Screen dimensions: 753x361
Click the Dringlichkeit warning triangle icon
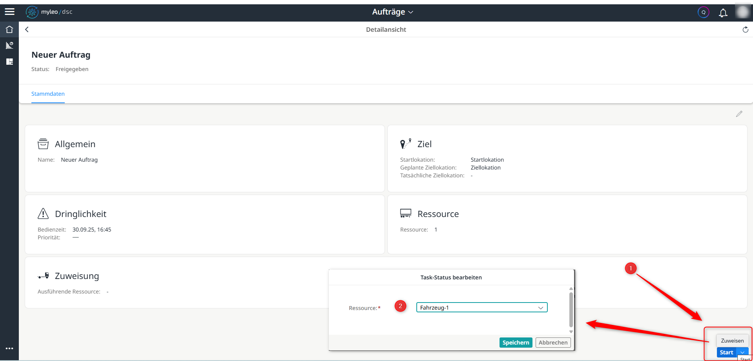pyautogui.click(x=43, y=213)
